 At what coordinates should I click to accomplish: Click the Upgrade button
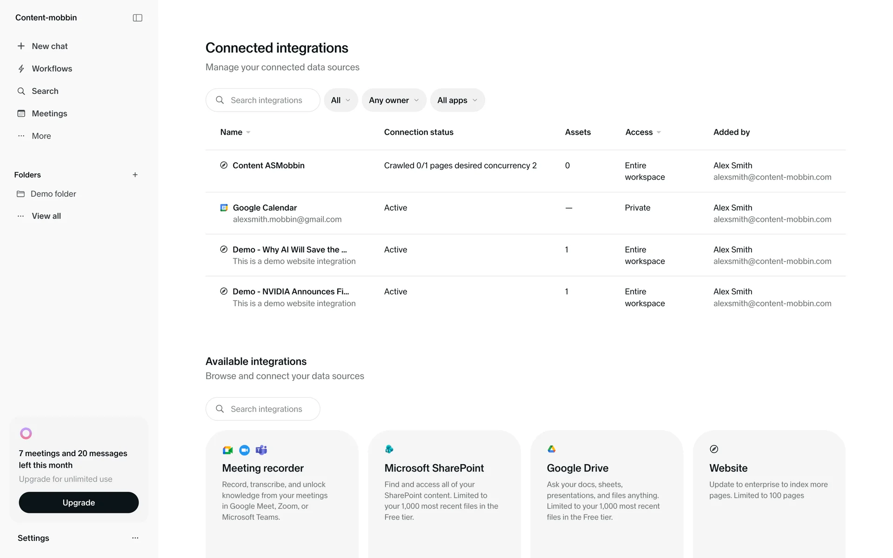point(79,503)
